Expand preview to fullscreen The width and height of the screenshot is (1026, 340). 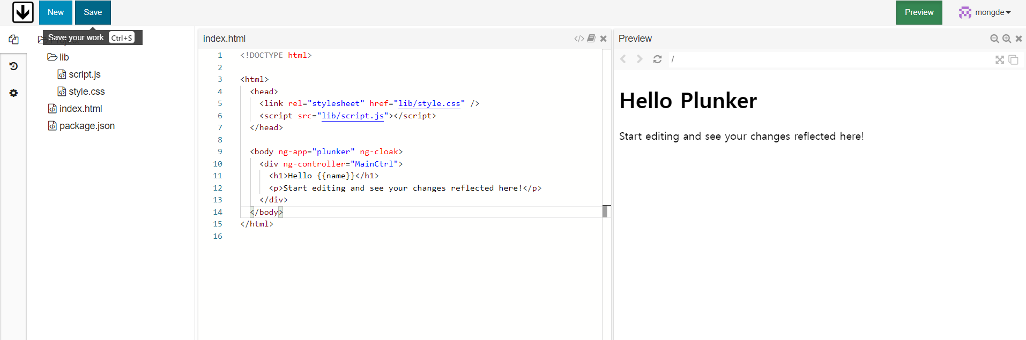click(x=1000, y=59)
